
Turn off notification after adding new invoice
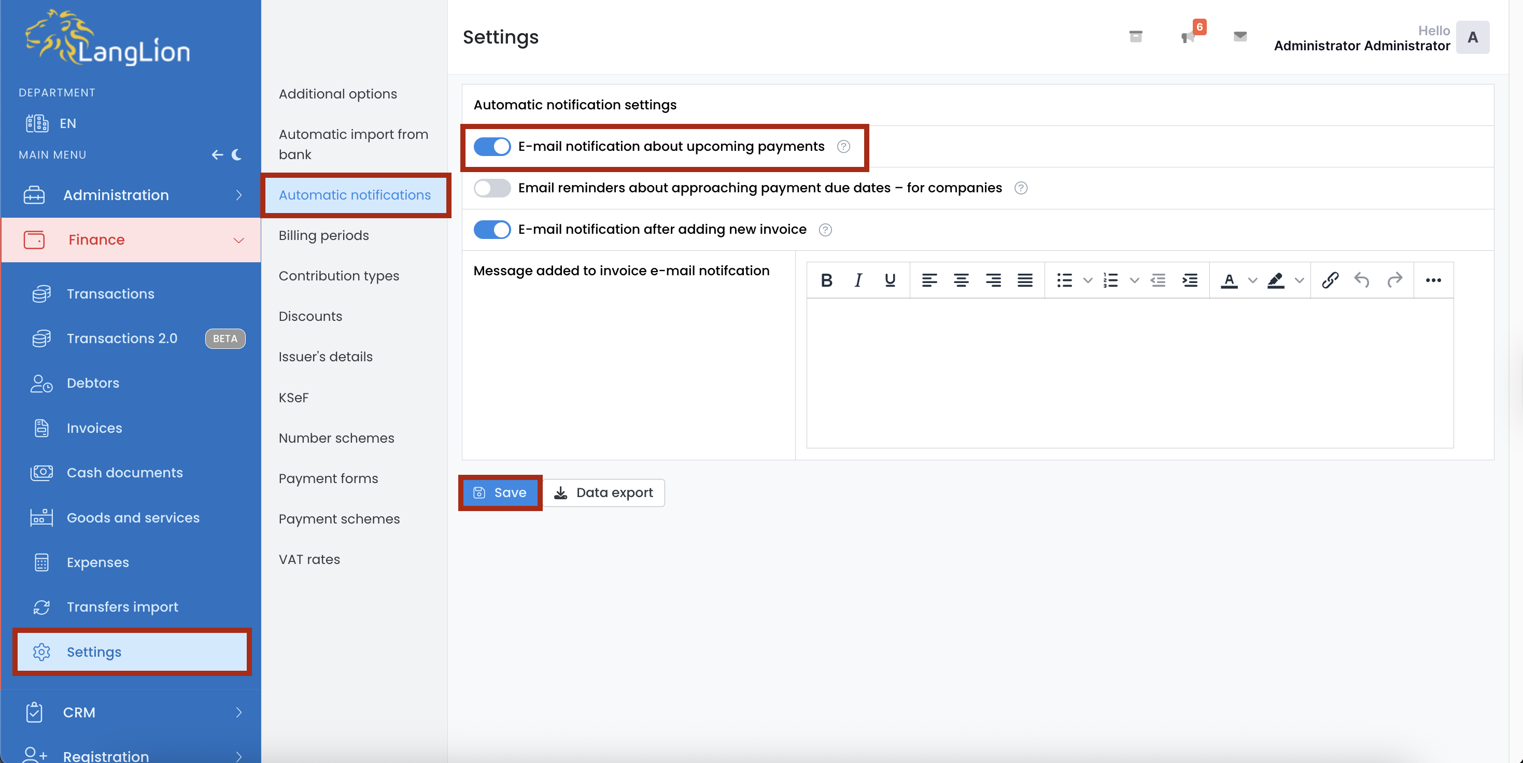[492, 229]
